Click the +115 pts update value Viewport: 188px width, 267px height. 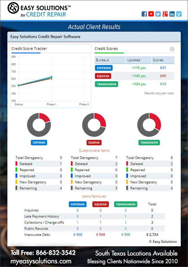pyautogui.click(x=139, y=68)
